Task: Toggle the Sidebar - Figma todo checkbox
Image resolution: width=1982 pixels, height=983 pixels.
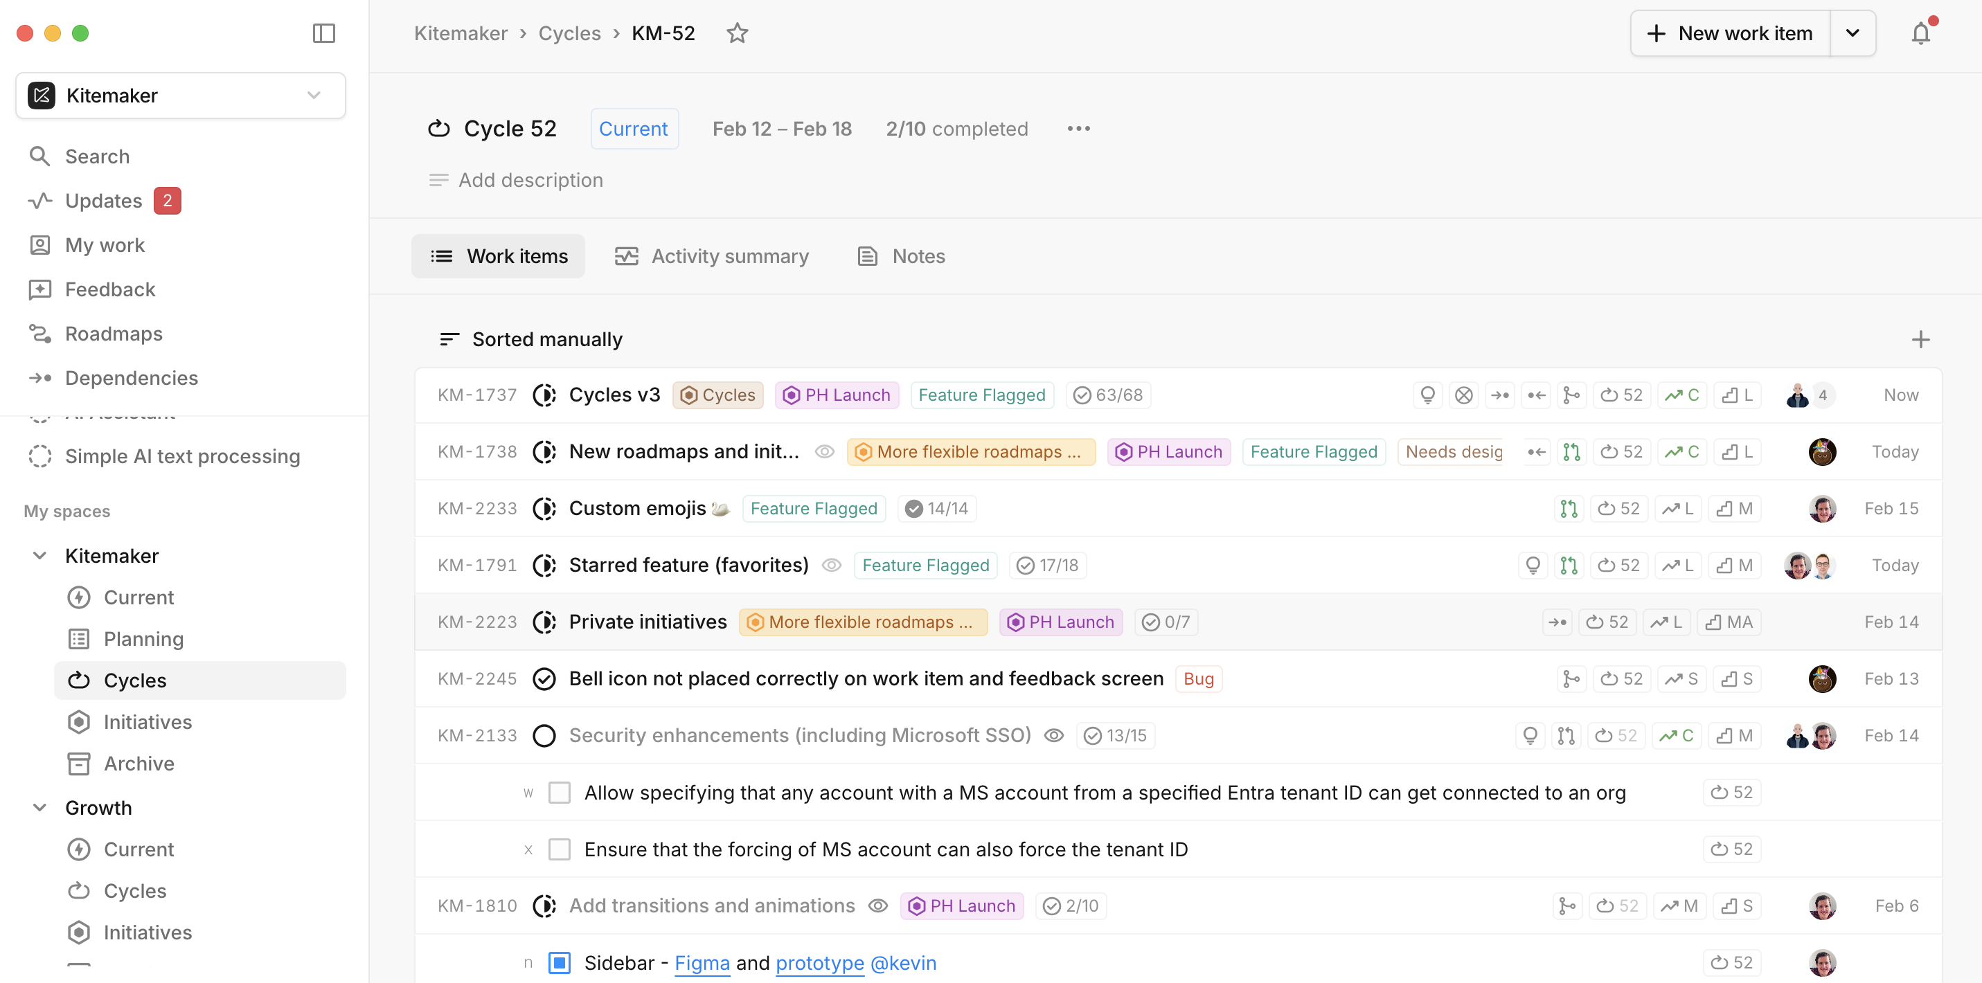Action: click(x=560, y=962)
